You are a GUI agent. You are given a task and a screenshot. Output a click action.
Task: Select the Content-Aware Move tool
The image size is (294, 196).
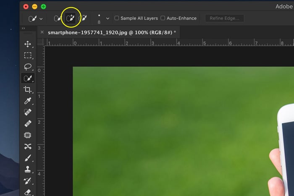pos(28,146)
